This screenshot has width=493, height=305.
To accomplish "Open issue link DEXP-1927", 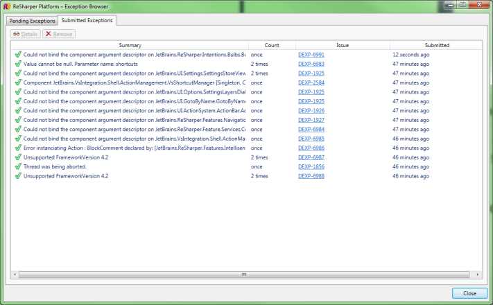I will click(311, 120).
